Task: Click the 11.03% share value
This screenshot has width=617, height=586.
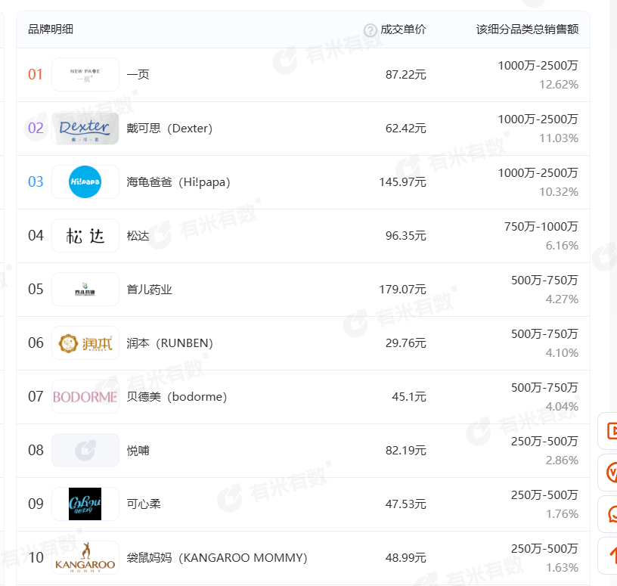Action: (x=559, y=138)
